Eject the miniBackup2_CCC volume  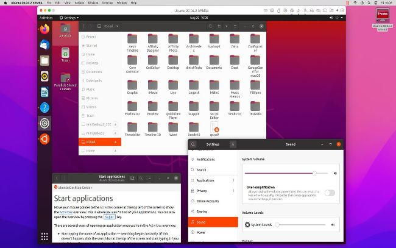116,124
